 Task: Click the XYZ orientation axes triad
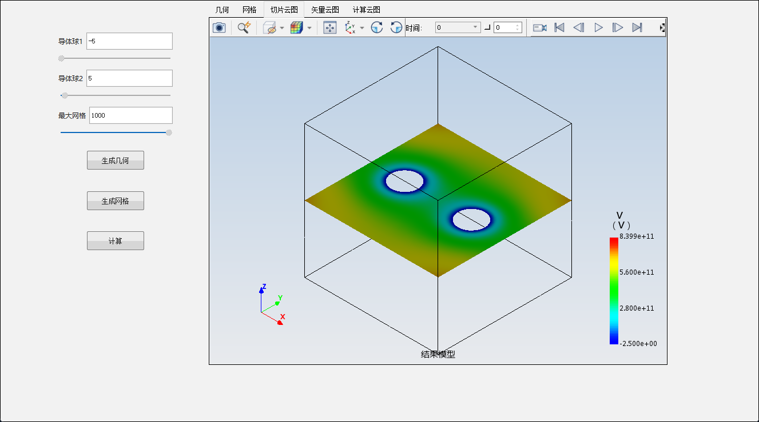pyautogui.click(x=271, y=305)
